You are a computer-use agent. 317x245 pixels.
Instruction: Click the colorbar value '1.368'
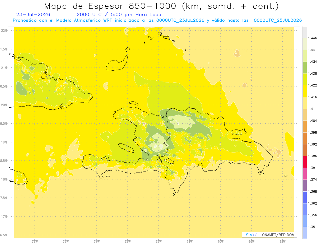[x=312, y=191]
